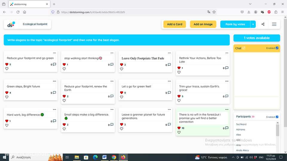Select participant Anda Alecu in the list
This screenshot has height=161, width=287.
pos(242,150)
